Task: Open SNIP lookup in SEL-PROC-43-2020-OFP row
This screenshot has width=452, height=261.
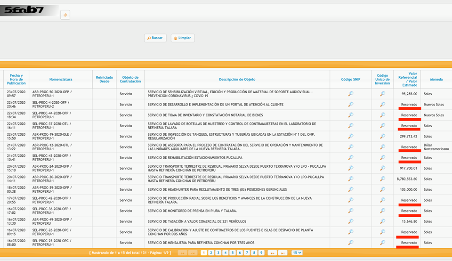Action: [x=350, y=157]
